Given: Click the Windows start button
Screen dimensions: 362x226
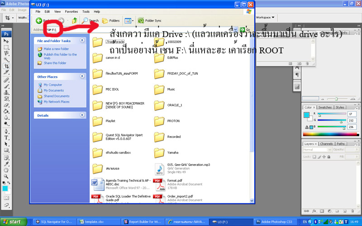Looking at the screenshot, I should coord(13,222).
